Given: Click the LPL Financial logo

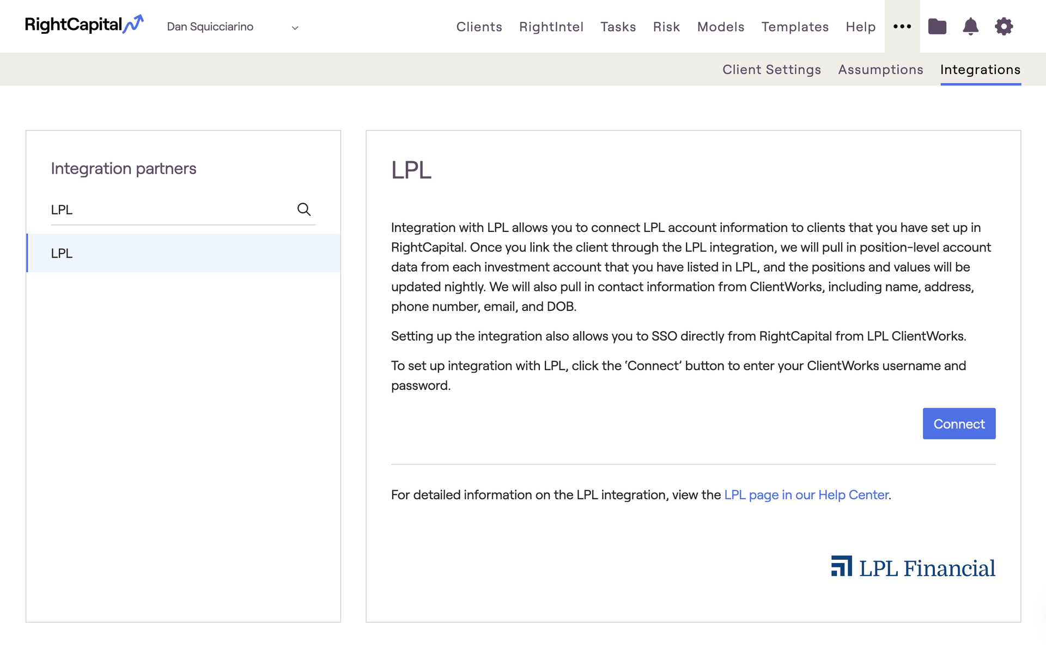Looking at the screenshot, I should [913, 567].
